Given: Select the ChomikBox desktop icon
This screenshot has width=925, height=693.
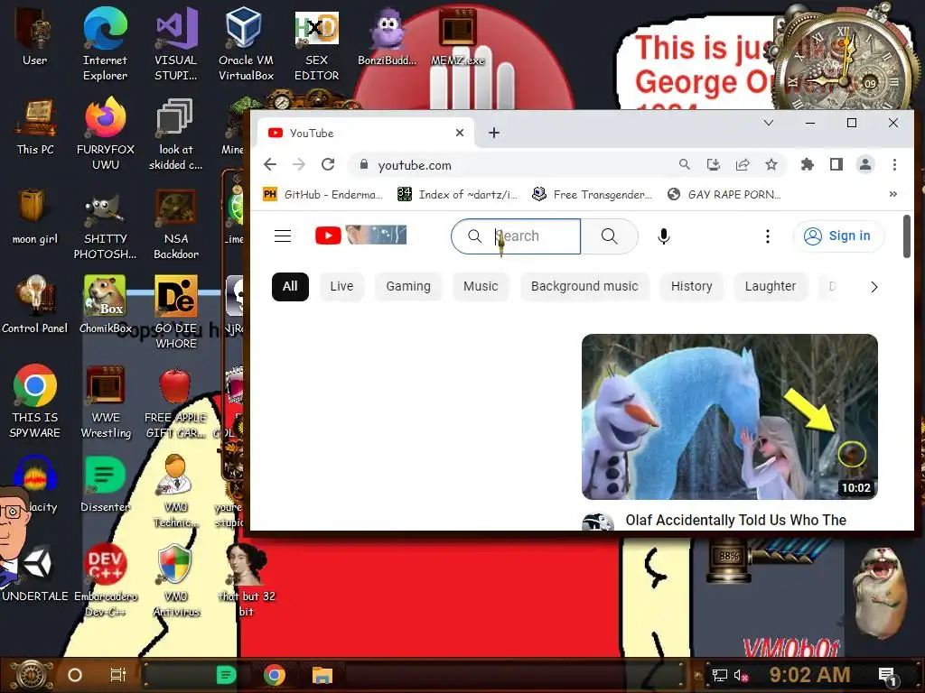Looking at the screenshot, I should tap(106, 305).
